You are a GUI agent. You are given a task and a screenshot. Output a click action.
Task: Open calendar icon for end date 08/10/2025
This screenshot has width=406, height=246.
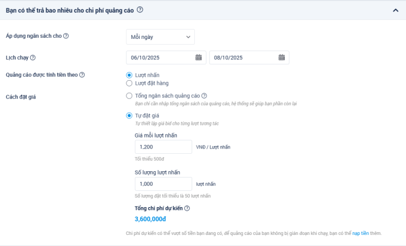(x=281, y=57)
